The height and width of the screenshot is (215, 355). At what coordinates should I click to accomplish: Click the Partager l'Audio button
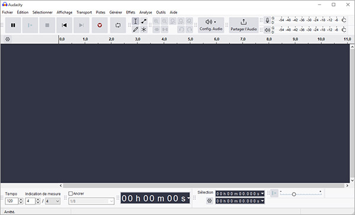point(244,25)
